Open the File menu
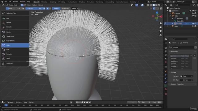Image resolution: width=198 pixels, height=111 pixels. pos(6,2)
